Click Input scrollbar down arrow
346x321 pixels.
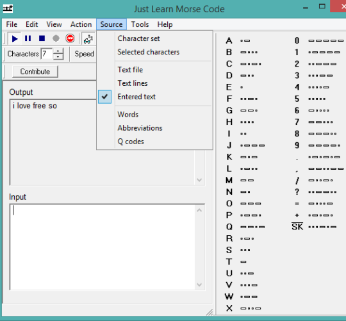(x=199, y=284)
